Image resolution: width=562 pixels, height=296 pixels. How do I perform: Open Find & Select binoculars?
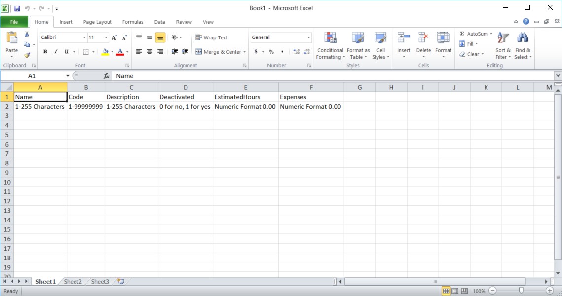(x=523, y=45)
